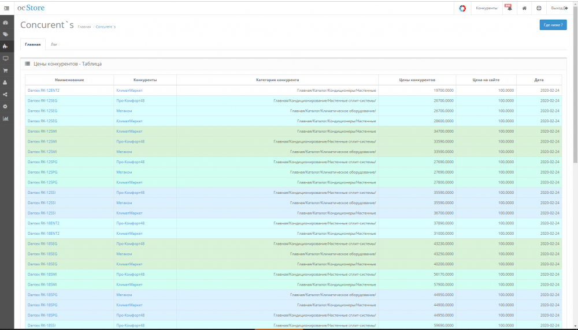578x330 pixels.
Task: Click the Concurent`s breadcrumb link
Action: pos(105,27)
